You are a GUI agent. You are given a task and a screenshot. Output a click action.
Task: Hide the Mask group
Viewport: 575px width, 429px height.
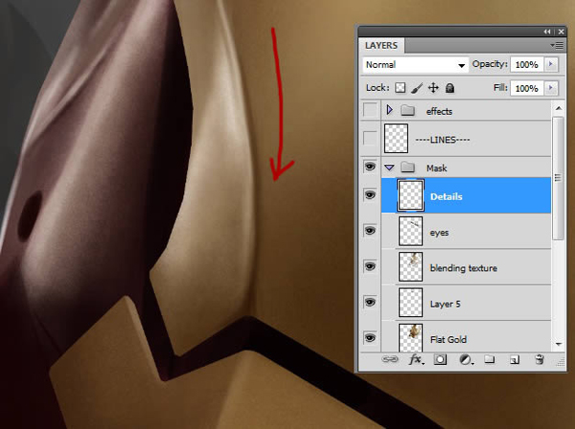click(x=370, y=167)
